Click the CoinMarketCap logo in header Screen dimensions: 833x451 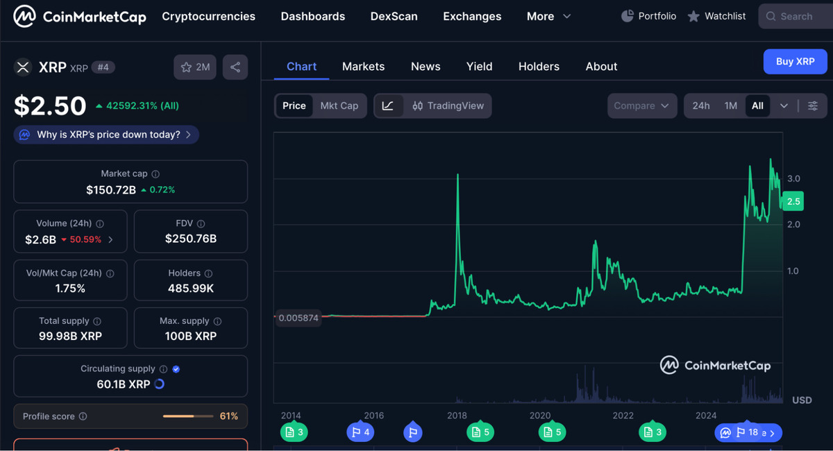[x=80, y=16]
